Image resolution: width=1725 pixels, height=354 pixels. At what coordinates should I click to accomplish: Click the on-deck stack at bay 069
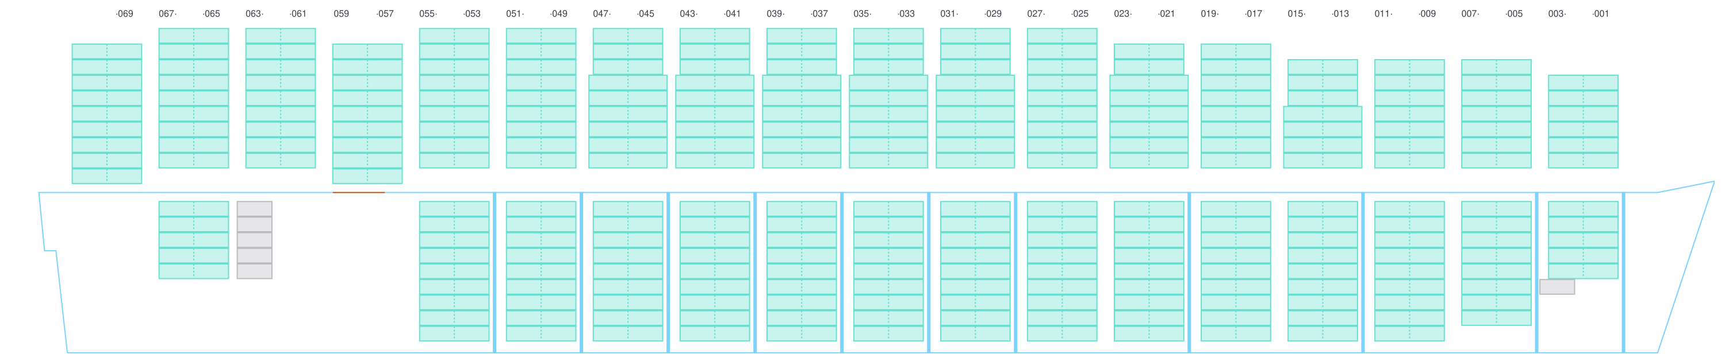[106, 114]
